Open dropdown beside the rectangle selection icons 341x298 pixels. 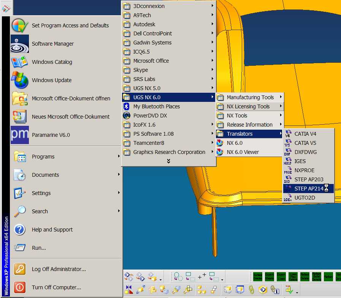pyautogui.click(x=222, y=280)
